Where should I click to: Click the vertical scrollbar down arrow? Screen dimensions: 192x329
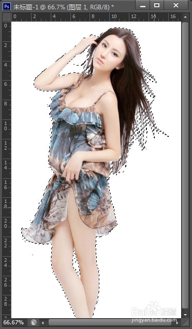(x=185, y=315)
